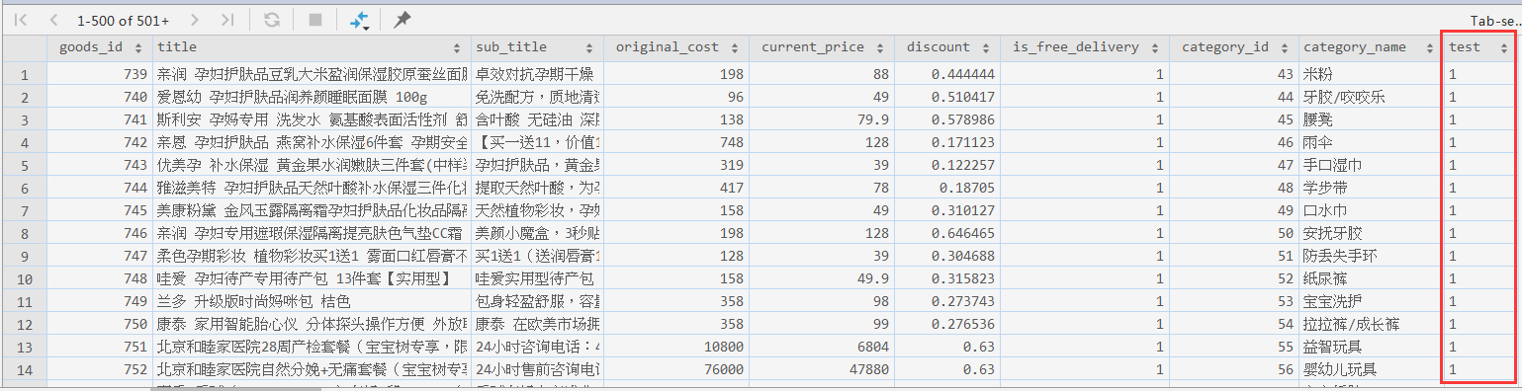This screenshot has height=391, width=1522.
Task: Select title cell starting with 兰多
Action: point(312,301)
